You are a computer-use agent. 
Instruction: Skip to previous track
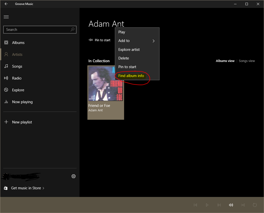(x=195, y=205)
